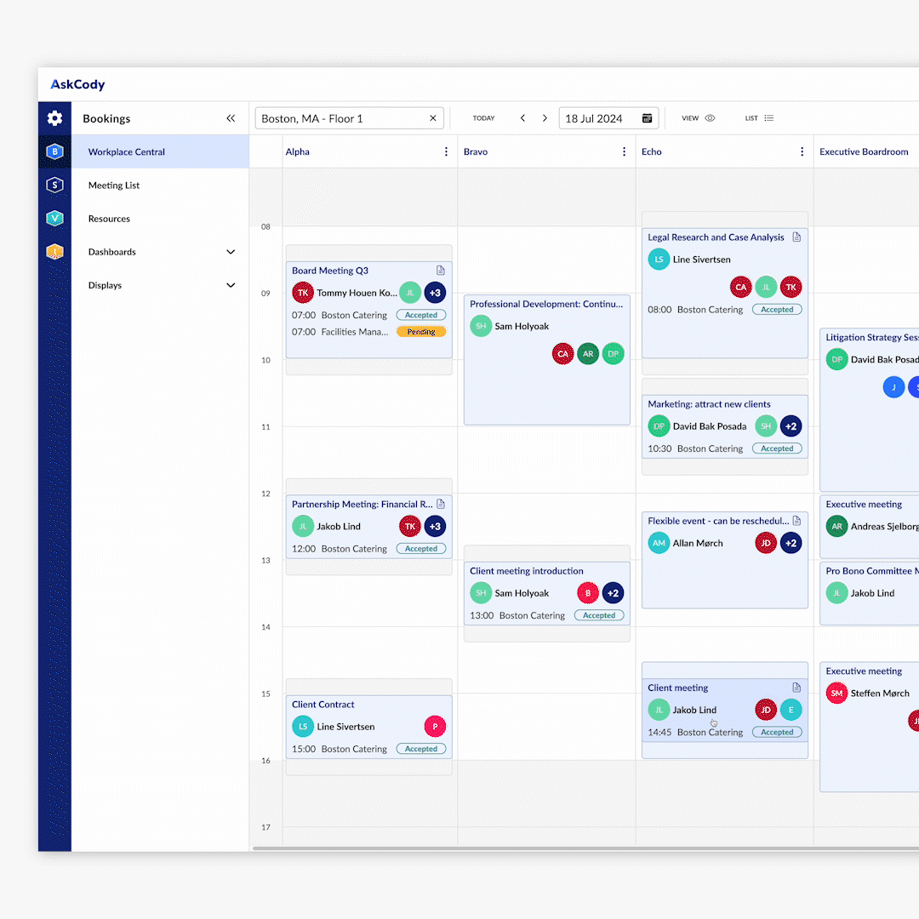Toggle the VIEW eye option
This screenshot has width=919, height=919.
click(x=699, y=118)
